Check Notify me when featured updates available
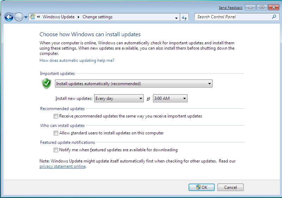282x198 pixels. click(x=56, y=150)
